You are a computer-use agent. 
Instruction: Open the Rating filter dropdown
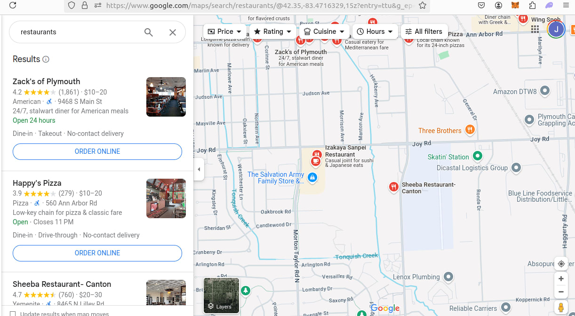(x=273, y=32)
